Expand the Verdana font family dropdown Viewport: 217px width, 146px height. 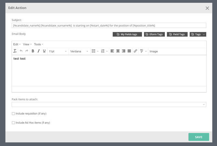pos(79,51)
